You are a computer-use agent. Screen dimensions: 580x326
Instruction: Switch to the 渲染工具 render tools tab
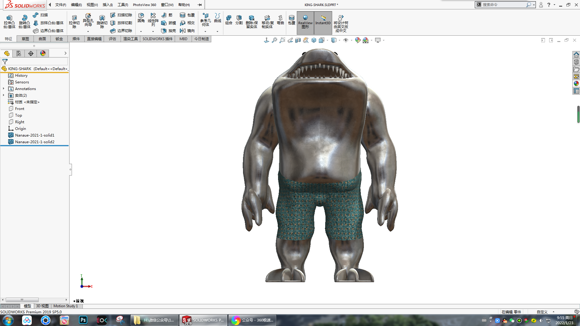(130, 39)
